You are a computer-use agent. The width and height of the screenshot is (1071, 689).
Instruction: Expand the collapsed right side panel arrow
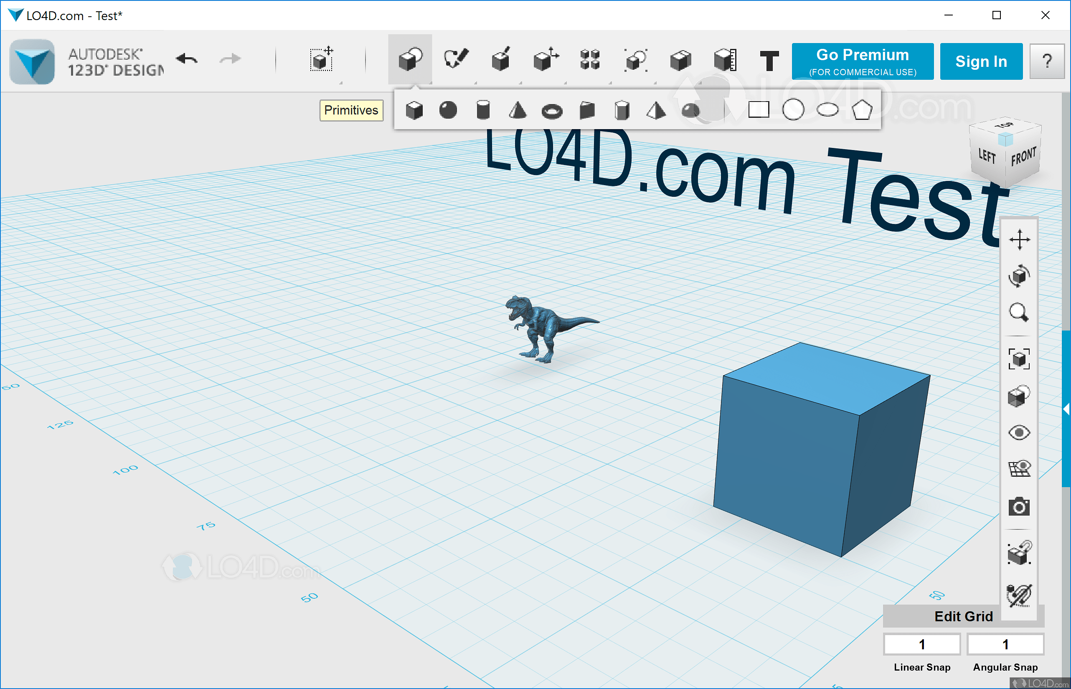coord(1066,409)
